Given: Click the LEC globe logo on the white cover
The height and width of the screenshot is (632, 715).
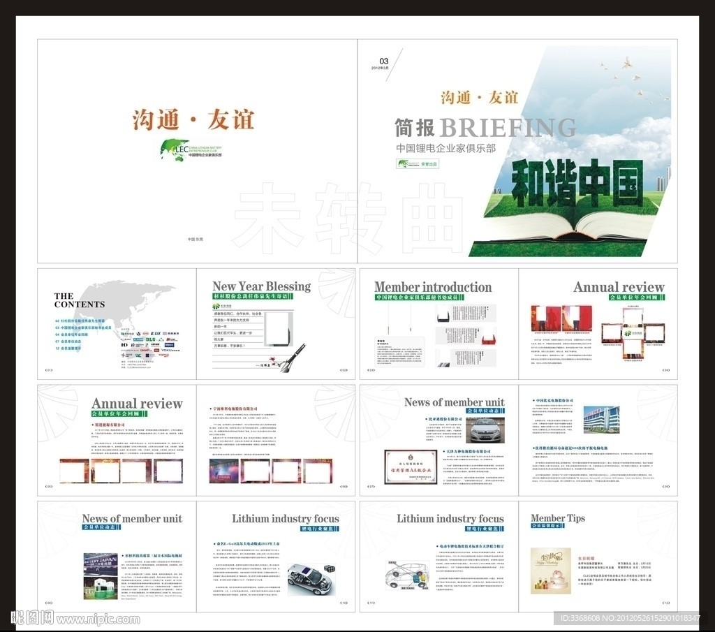Looking at the screenshot, I should (191, 149).
